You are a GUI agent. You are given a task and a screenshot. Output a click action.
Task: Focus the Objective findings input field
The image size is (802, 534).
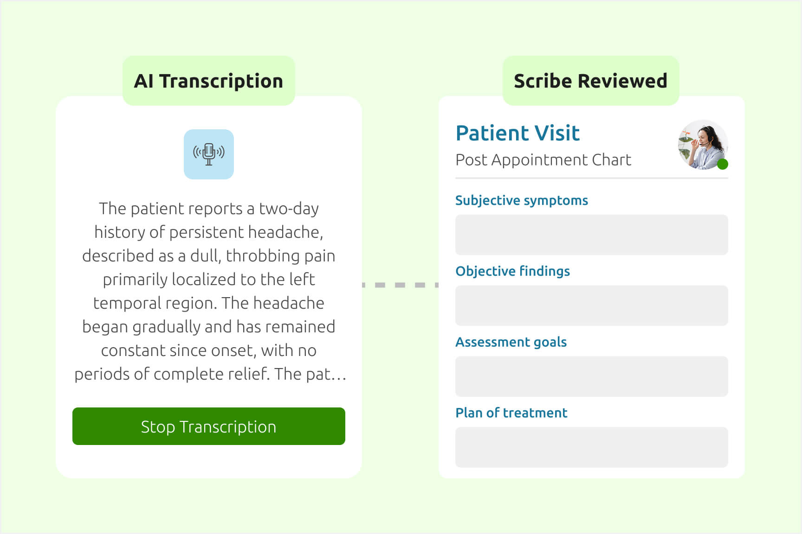pyautogui.click(x=591, y=305)
